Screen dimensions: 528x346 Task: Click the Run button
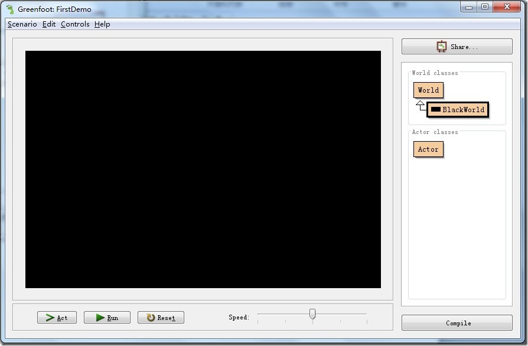[x=107, y=318]
